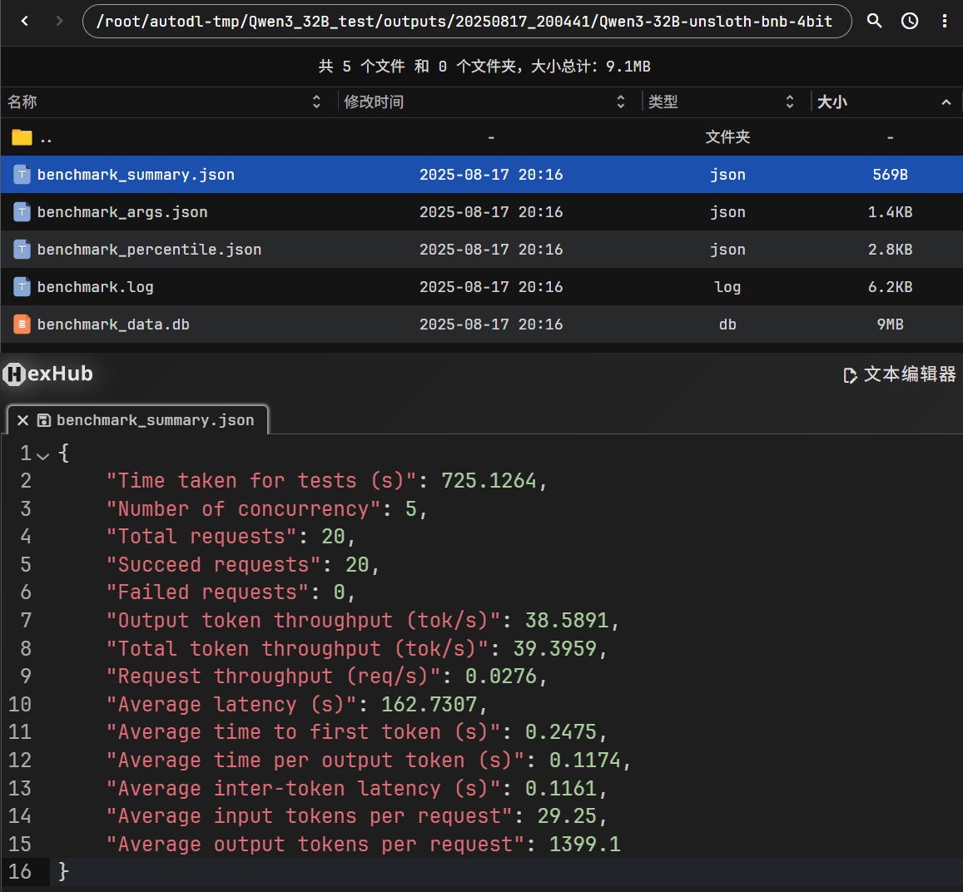Click value 162.7307 in editor

pyautogui.click(x=429, y=705)
